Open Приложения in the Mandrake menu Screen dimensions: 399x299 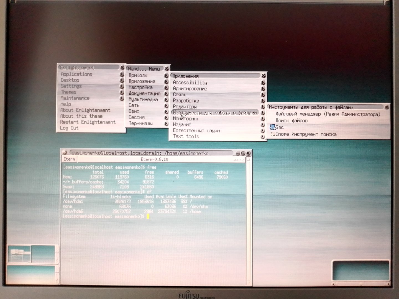142,81
